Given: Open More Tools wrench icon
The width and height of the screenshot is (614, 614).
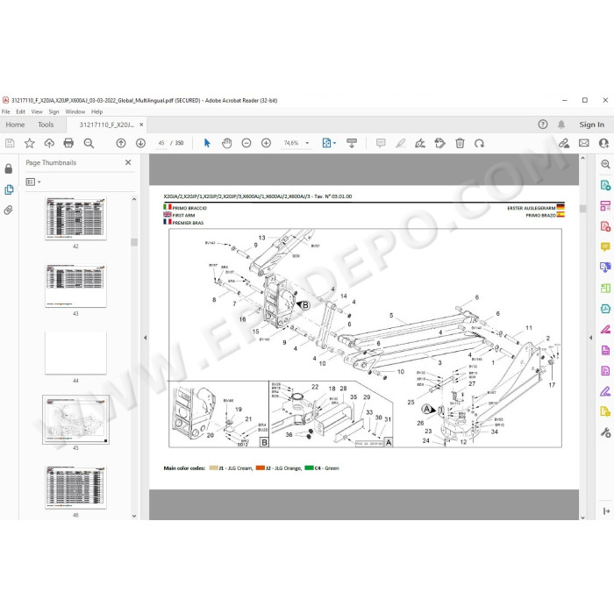Looking at the screenshot, I should pyautogui.click(x=605, y=432).
